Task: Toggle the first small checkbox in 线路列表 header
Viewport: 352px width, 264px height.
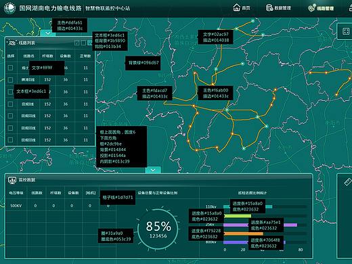Action: click(77, 43)
